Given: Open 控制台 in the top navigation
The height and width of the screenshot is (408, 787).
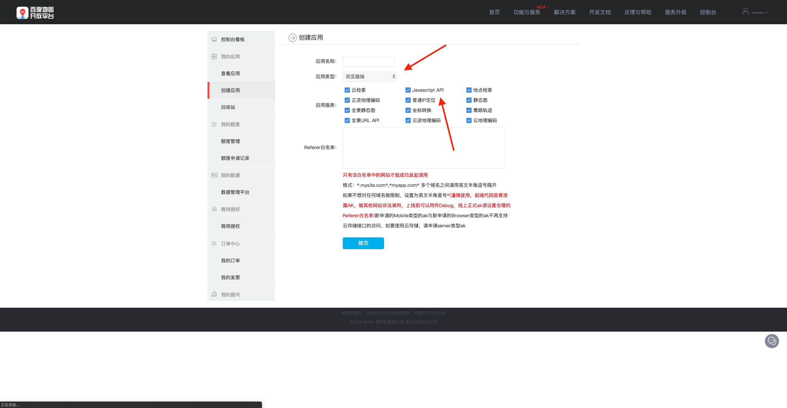Looking at the screenshot, I should pyautogui.click(x=708, y=12).
